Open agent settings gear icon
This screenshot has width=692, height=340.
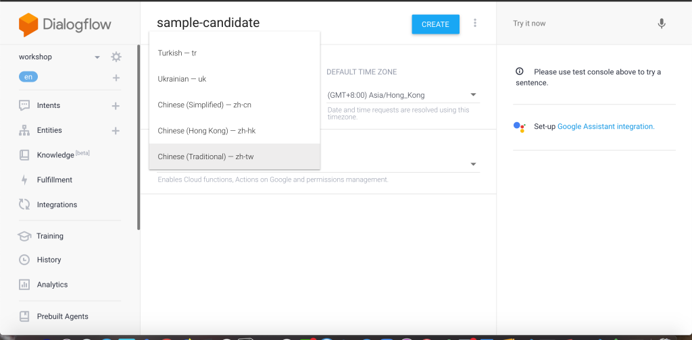tap(116, 57)
